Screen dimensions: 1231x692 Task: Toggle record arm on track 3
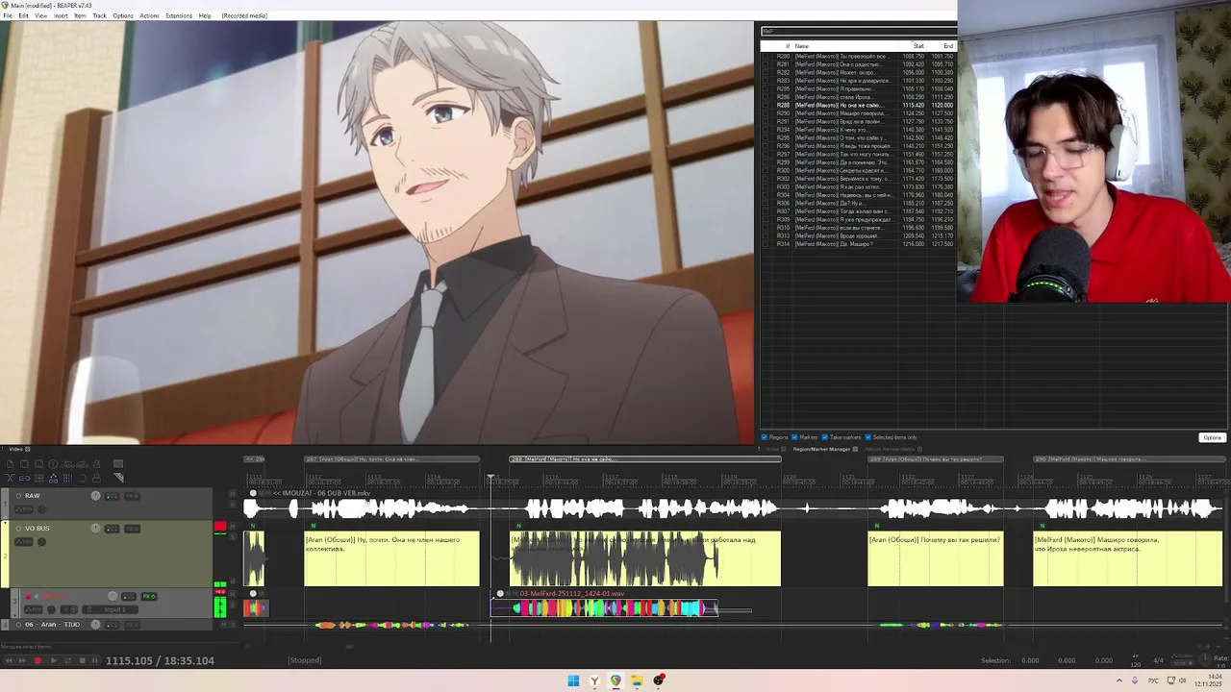point(28,597)
